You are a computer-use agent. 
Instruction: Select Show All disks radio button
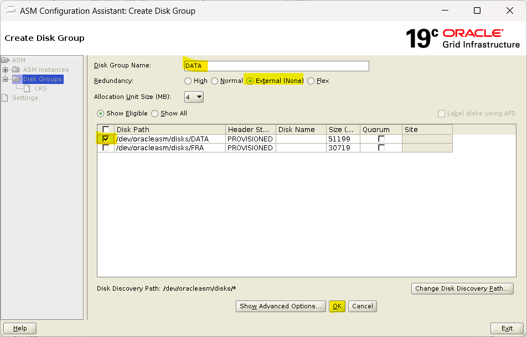[154, 113]
